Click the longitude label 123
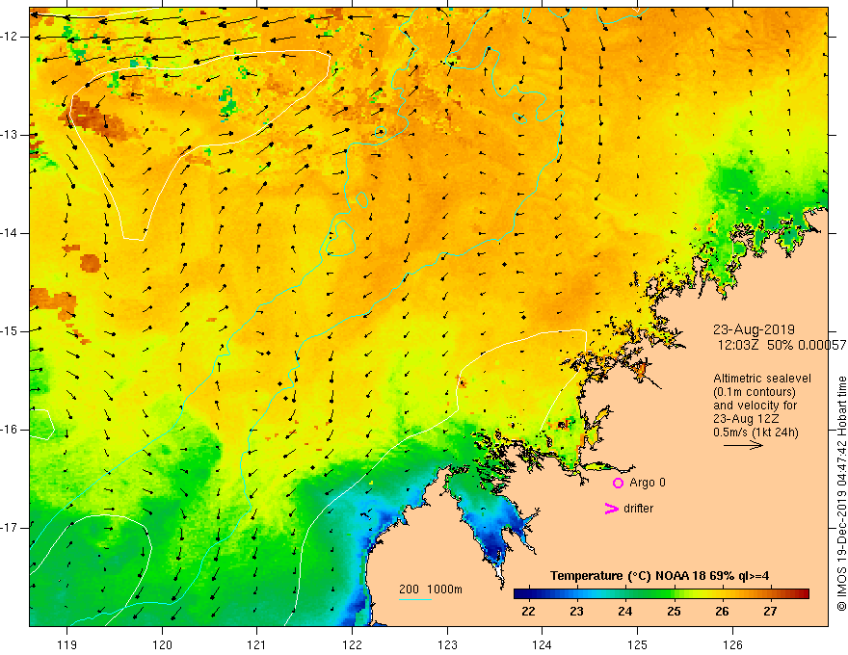 447,644
